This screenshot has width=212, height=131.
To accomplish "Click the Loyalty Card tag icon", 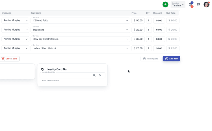I will [43, 69].
